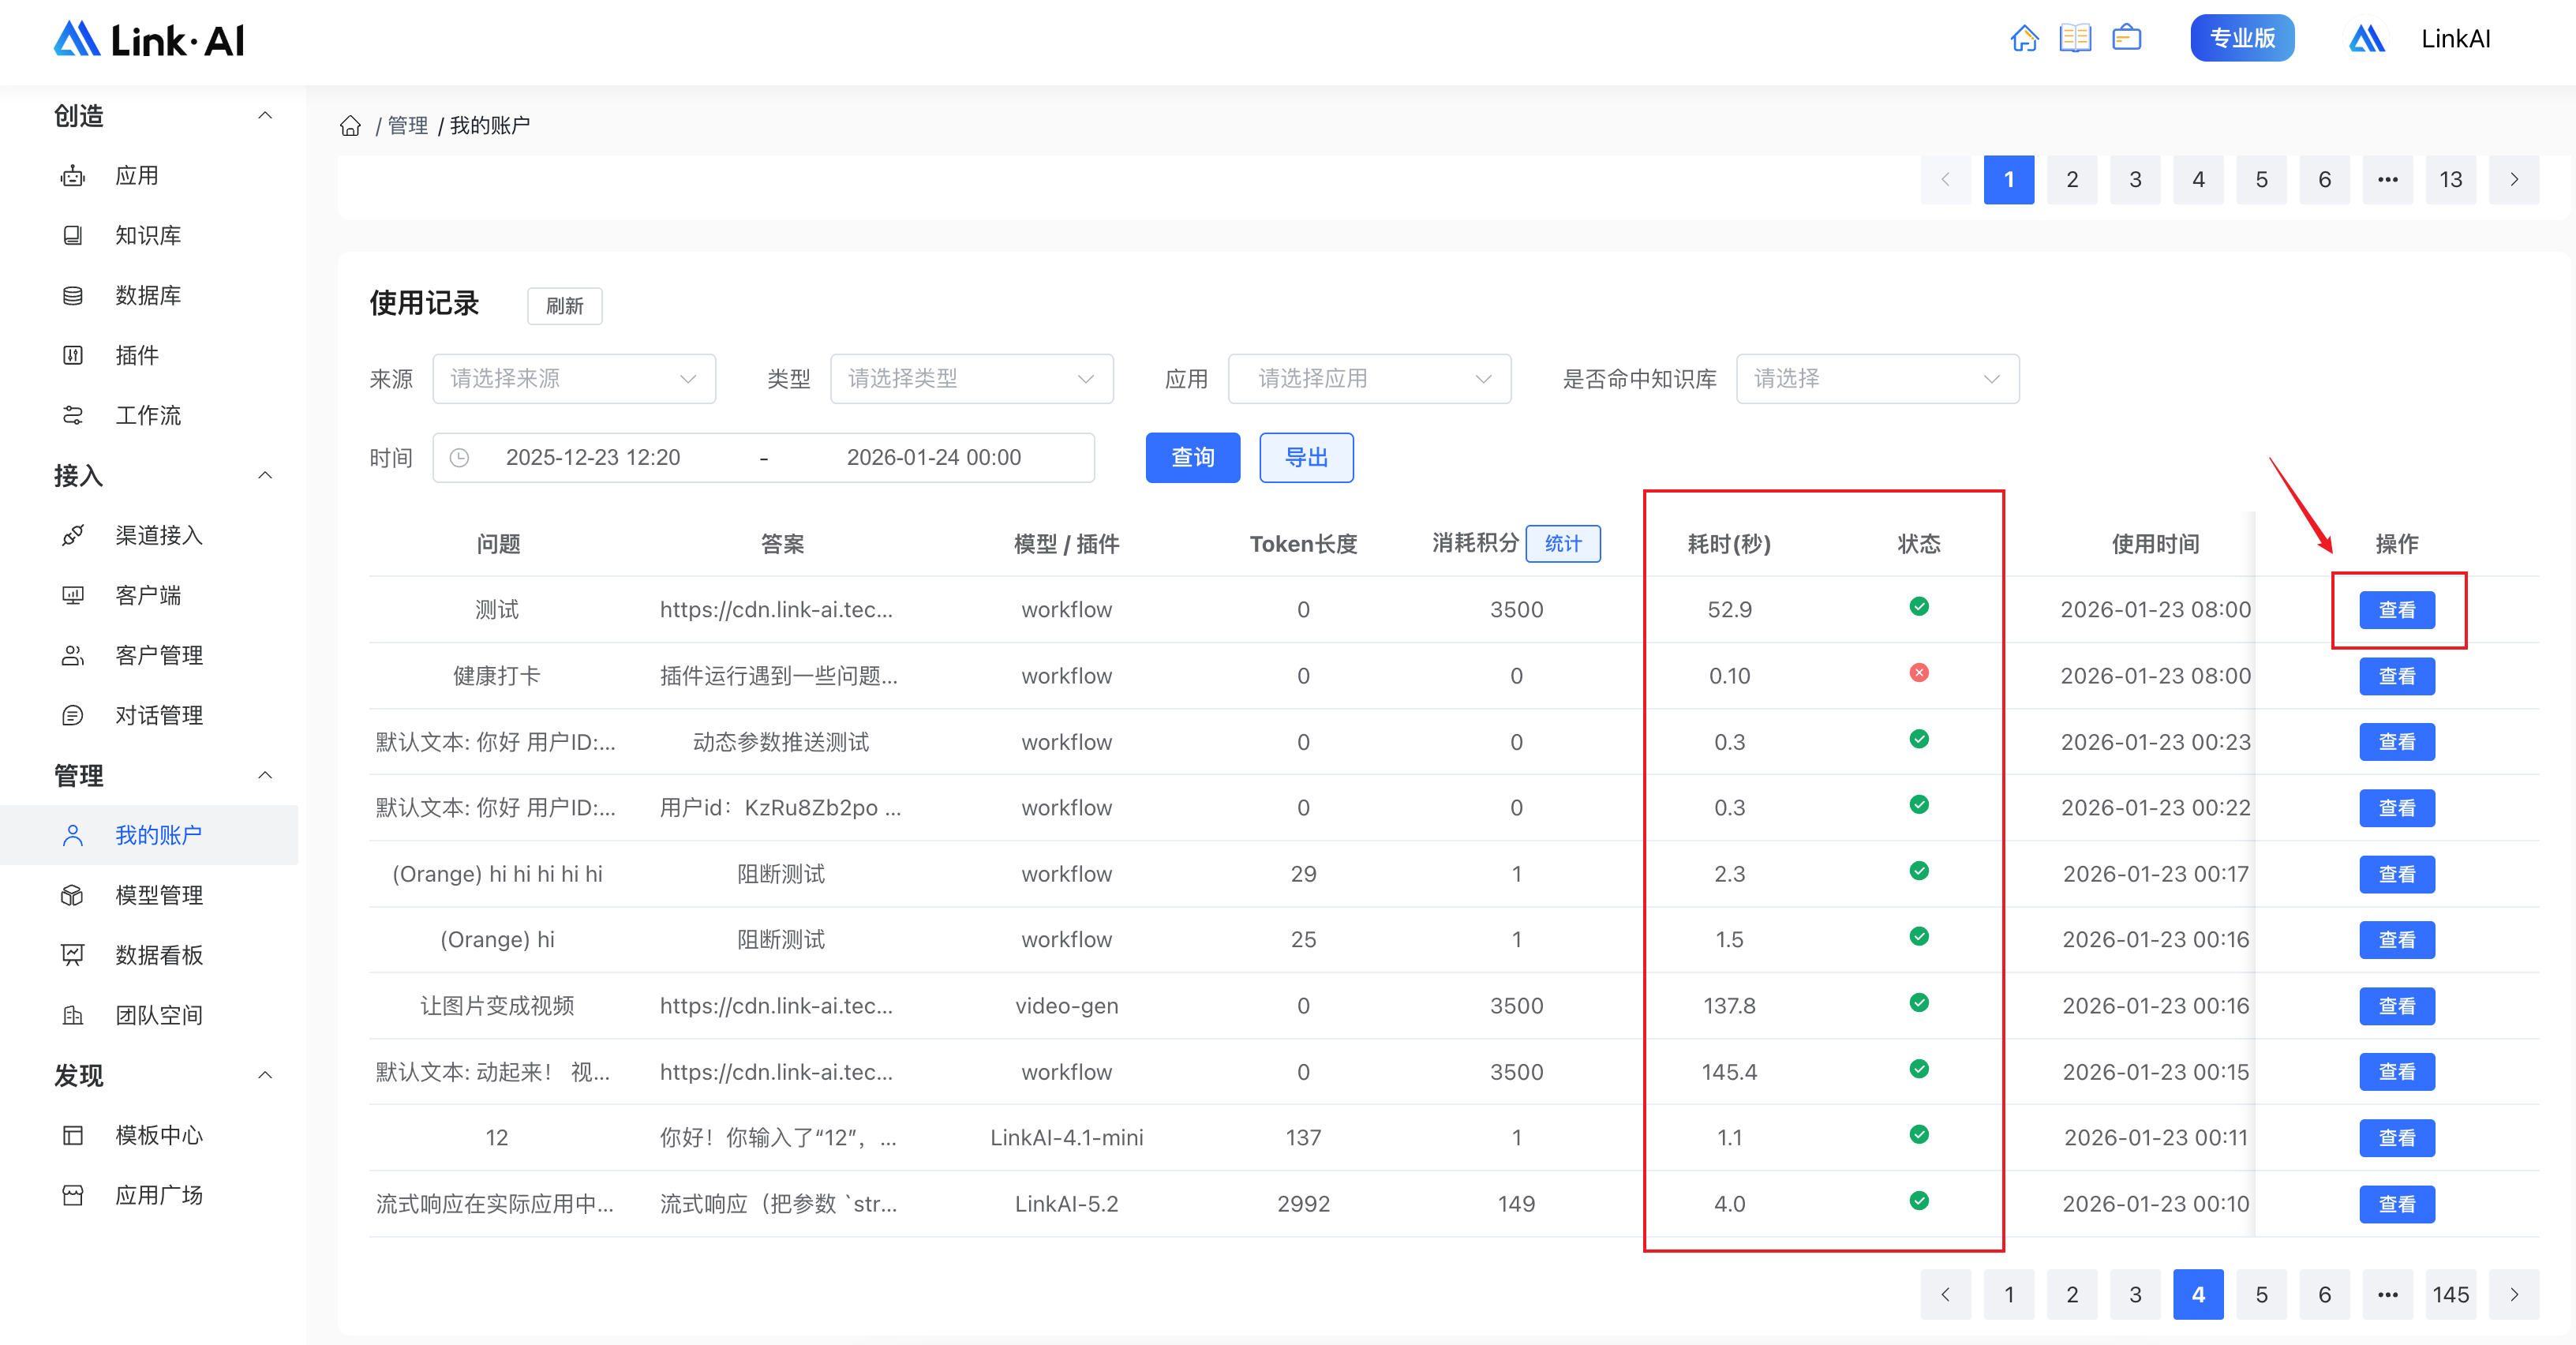Viewport: 2576px width, 1345px height.
Task: Go to page 5 in bottom pagination
Action: click(x=2261, y=1295)
